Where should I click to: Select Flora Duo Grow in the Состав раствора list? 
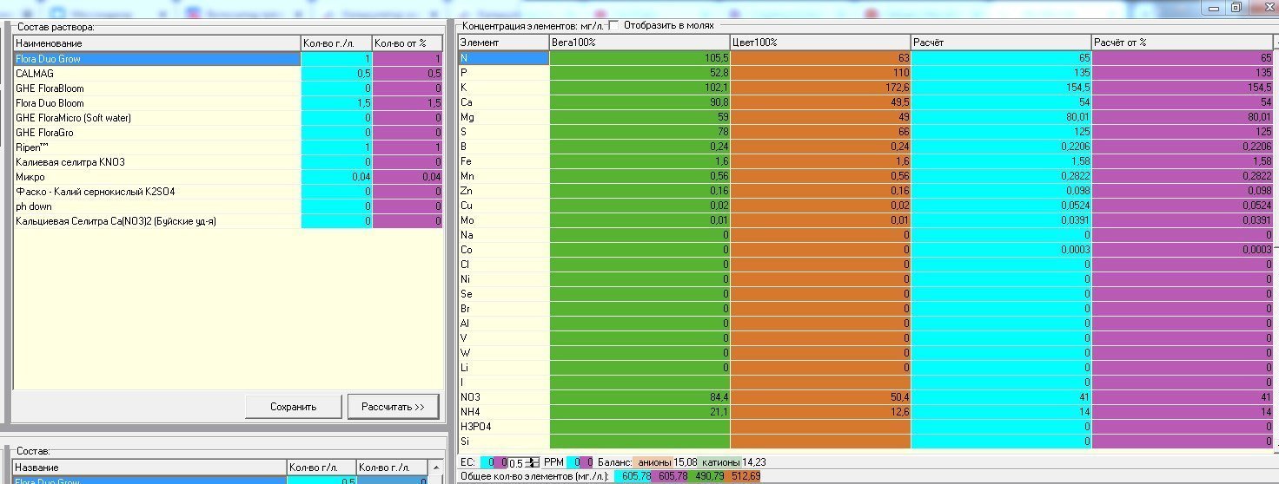tap(157, 58)
